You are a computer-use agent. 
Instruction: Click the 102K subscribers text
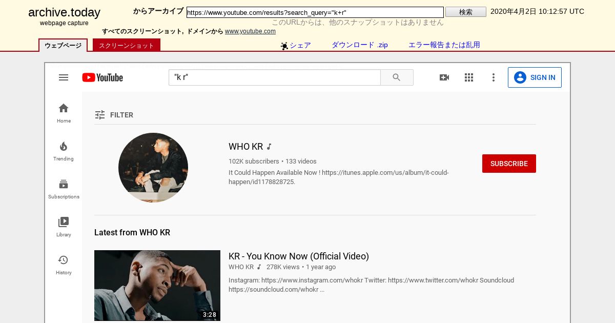point(254,161)
